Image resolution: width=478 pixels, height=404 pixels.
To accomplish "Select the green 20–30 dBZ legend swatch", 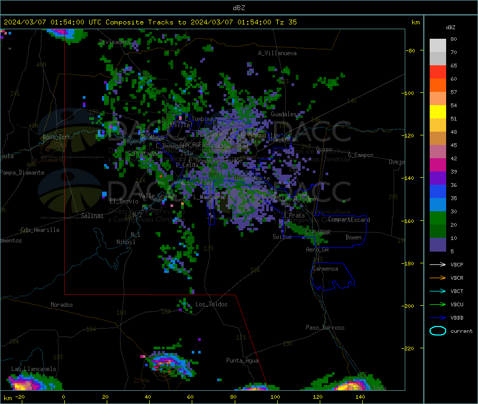I will 438,218.
